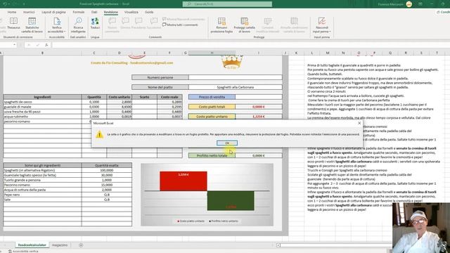Click the red Costo piatto unitario bar
This screenshot has width=450, height=253.
184,181
